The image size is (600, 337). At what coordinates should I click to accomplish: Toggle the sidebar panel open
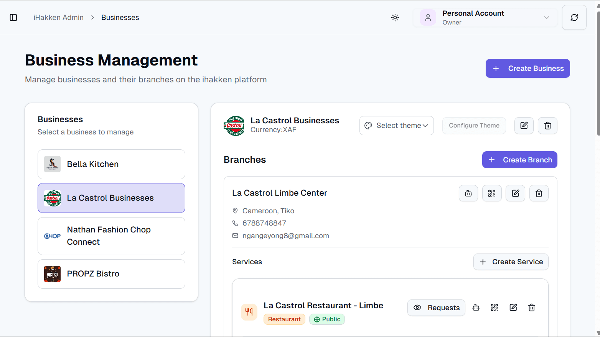click(13, 17)
